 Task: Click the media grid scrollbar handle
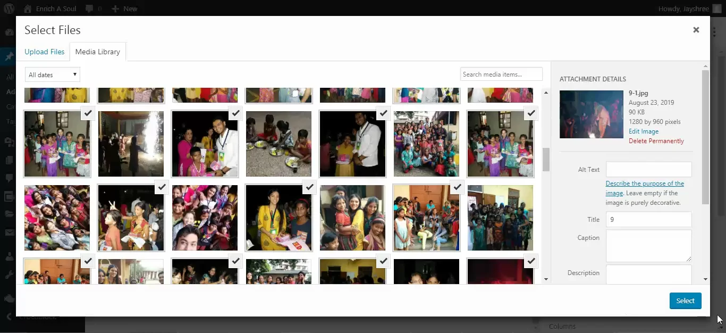pyautogui.click(x=546, y=160)
